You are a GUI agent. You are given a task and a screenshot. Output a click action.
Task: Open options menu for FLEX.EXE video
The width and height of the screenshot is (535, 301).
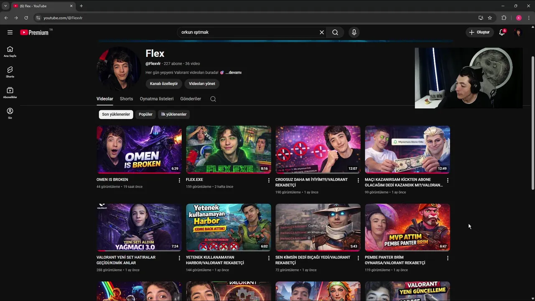point(269,180)
